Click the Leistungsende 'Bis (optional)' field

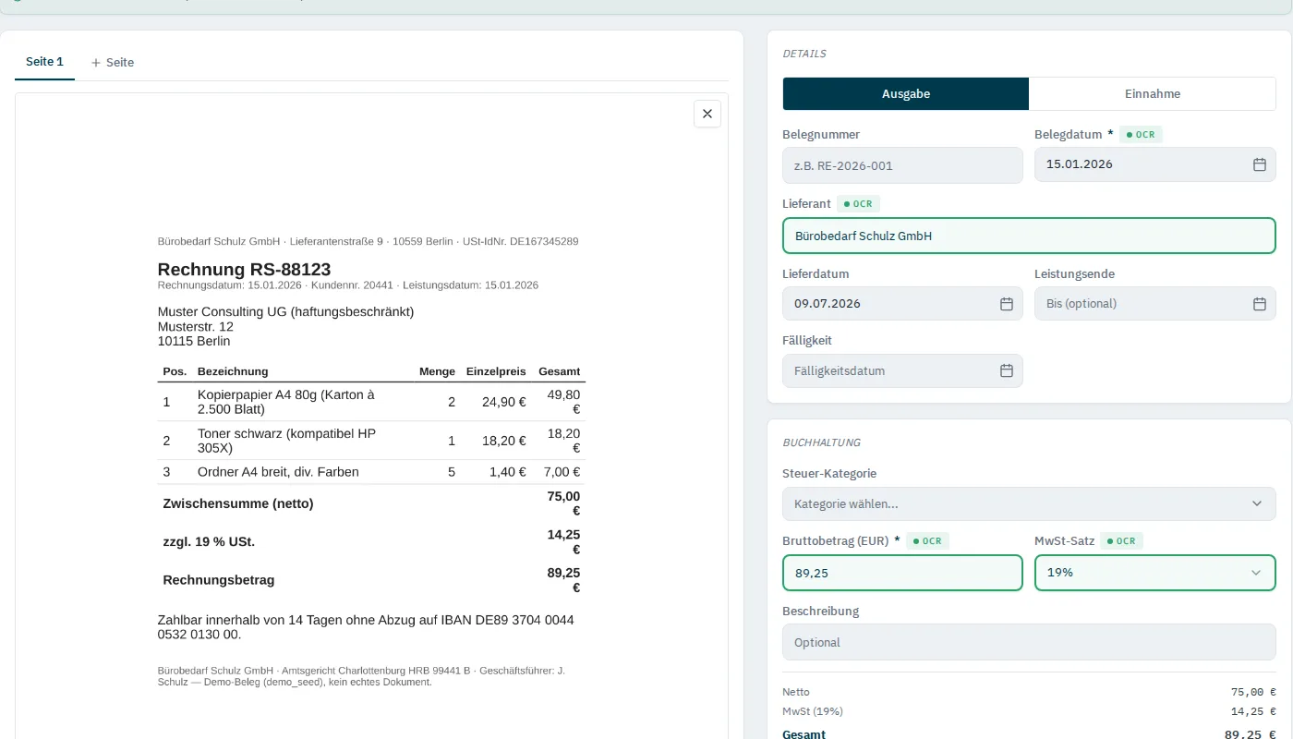pyautogui.click(x=1154, y=304)
